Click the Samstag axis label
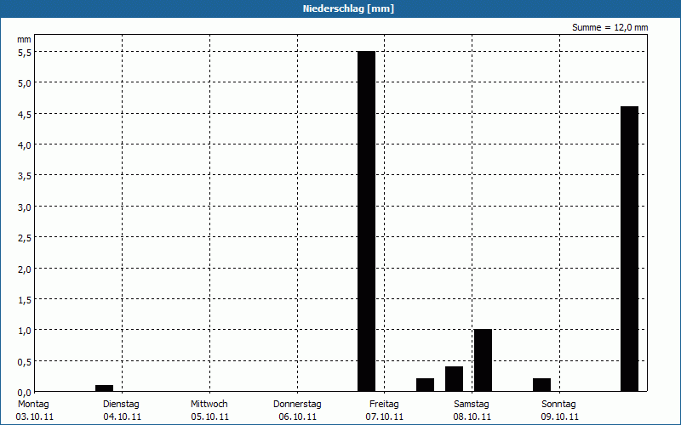The height and width of the screenshot is (425, 681). click(472, 405)
